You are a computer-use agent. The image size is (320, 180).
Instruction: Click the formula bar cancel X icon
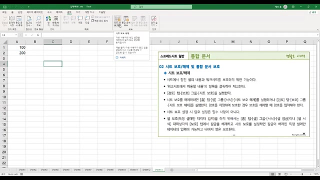pyautogui.click(x=26, y=35)
